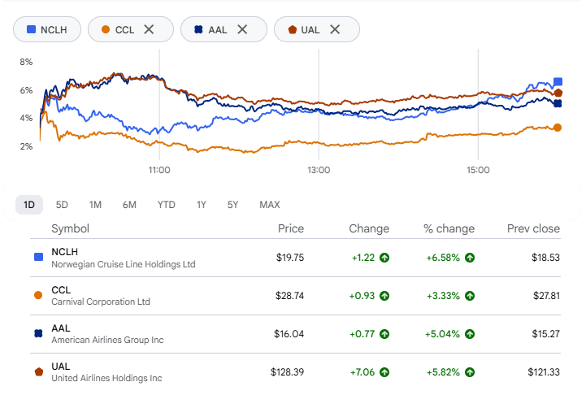This screenshot has height=395, width=586.
Task: Click the CCL chip label
Action: [124, 30]
